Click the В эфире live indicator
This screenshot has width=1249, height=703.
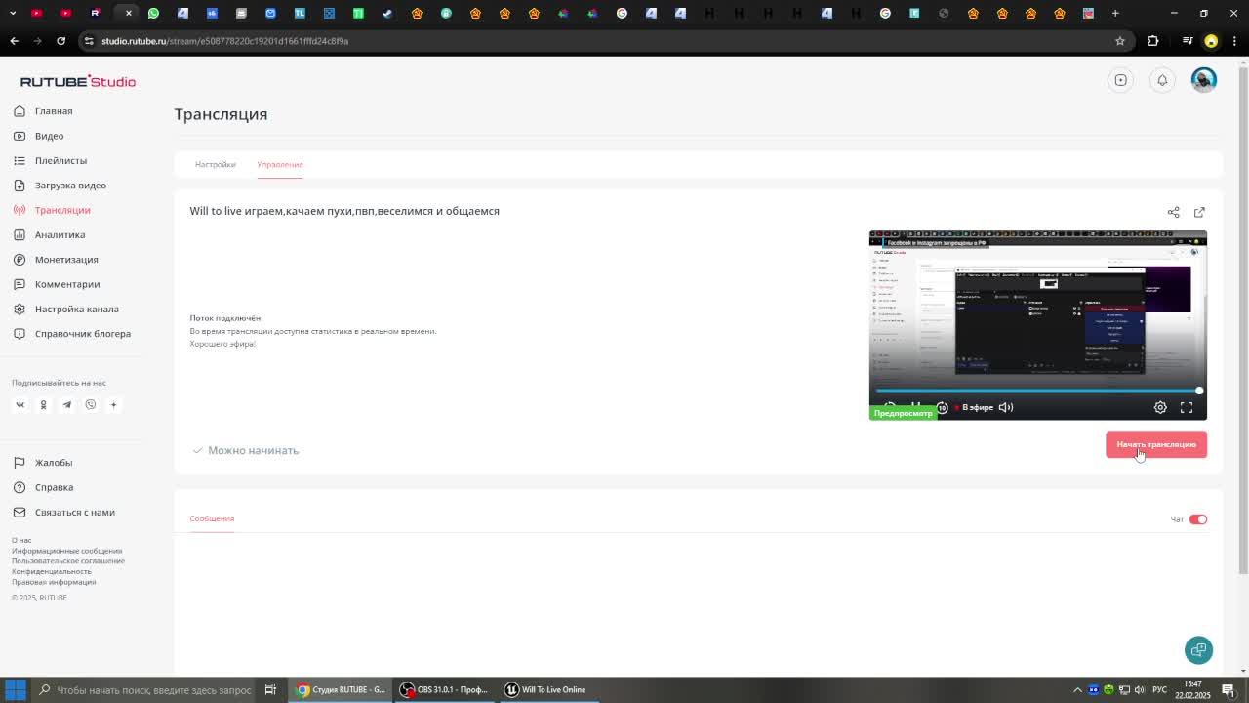click(x=975, y=407)
